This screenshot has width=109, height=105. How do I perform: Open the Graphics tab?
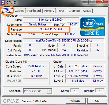[x=74, y=11]
